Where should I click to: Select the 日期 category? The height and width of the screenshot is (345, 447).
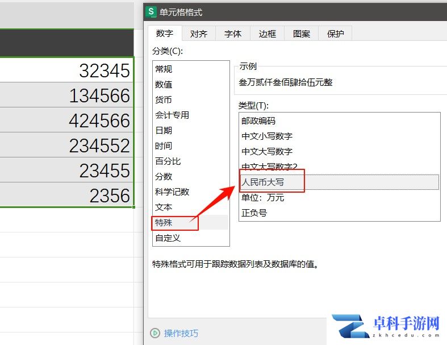(191, 130)
